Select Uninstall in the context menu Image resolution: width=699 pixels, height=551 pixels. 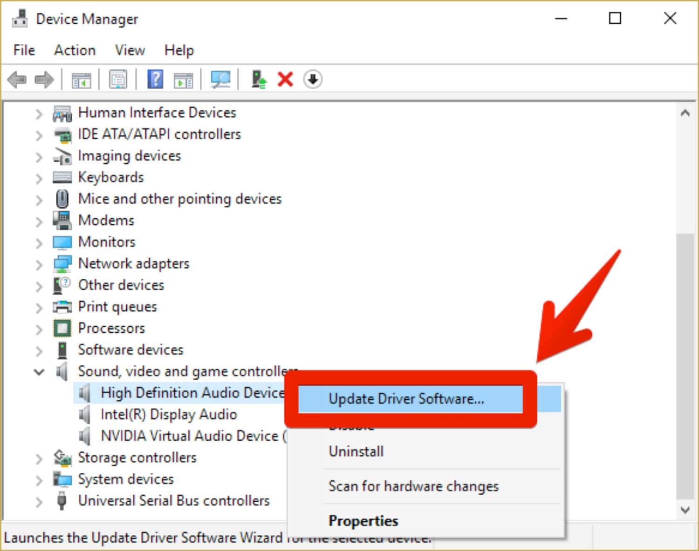point(356,451)
